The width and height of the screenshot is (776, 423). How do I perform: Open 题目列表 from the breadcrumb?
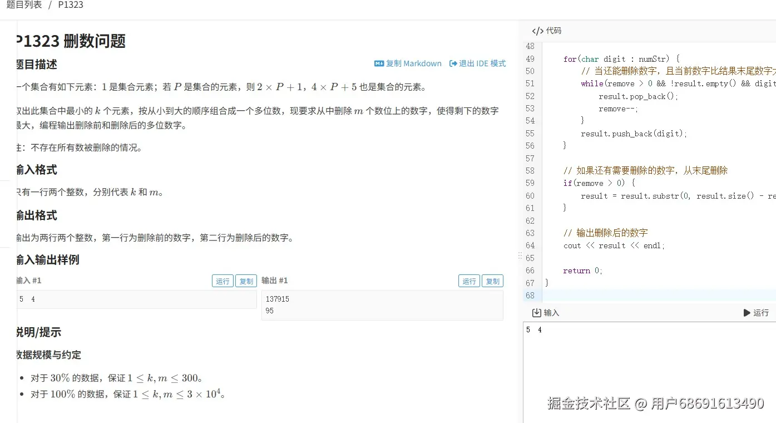pyautogui.click(x=24, y=4)
